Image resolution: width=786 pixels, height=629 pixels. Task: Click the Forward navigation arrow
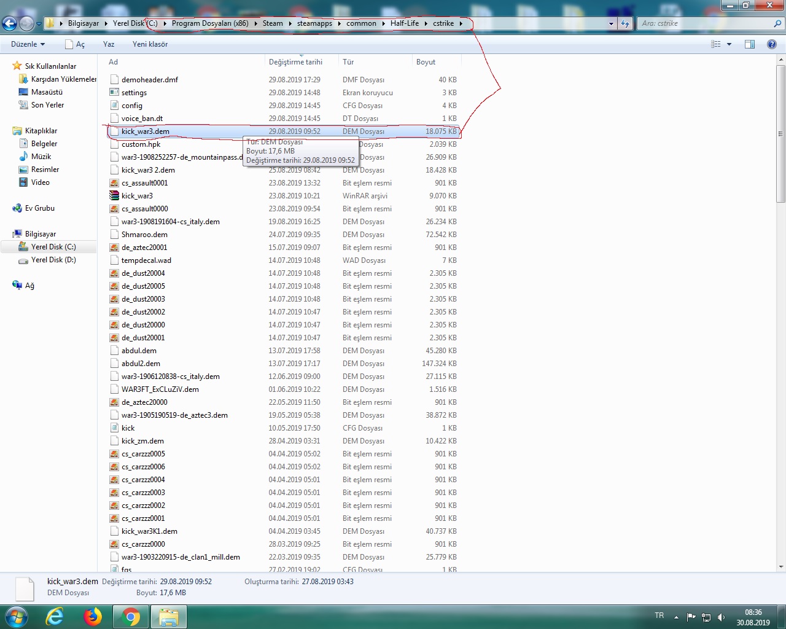[26, 23]
